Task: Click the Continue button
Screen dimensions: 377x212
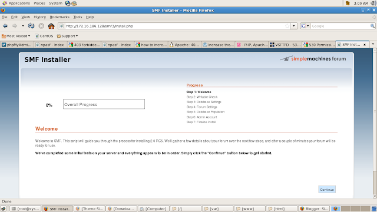Action: 327,190
